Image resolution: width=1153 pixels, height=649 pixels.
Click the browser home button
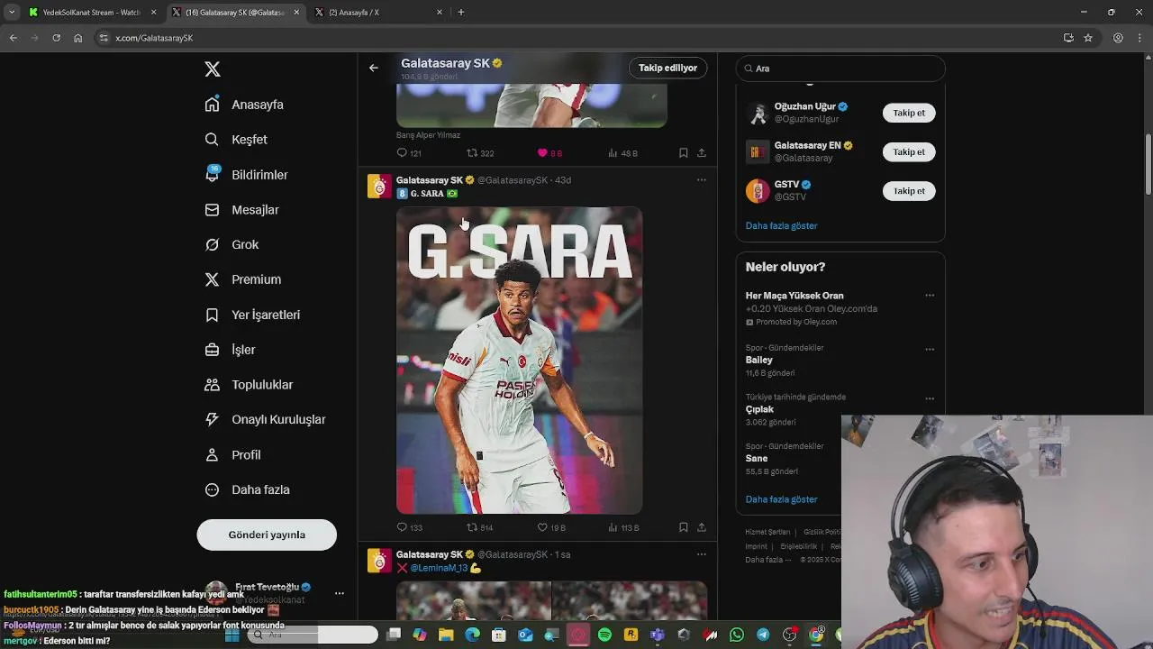pyautogui.click(x=77, y=38)
